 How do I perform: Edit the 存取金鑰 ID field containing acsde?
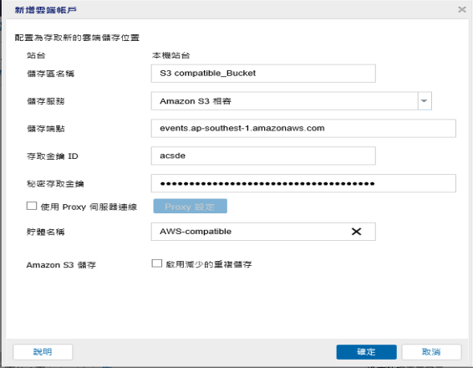263,156
